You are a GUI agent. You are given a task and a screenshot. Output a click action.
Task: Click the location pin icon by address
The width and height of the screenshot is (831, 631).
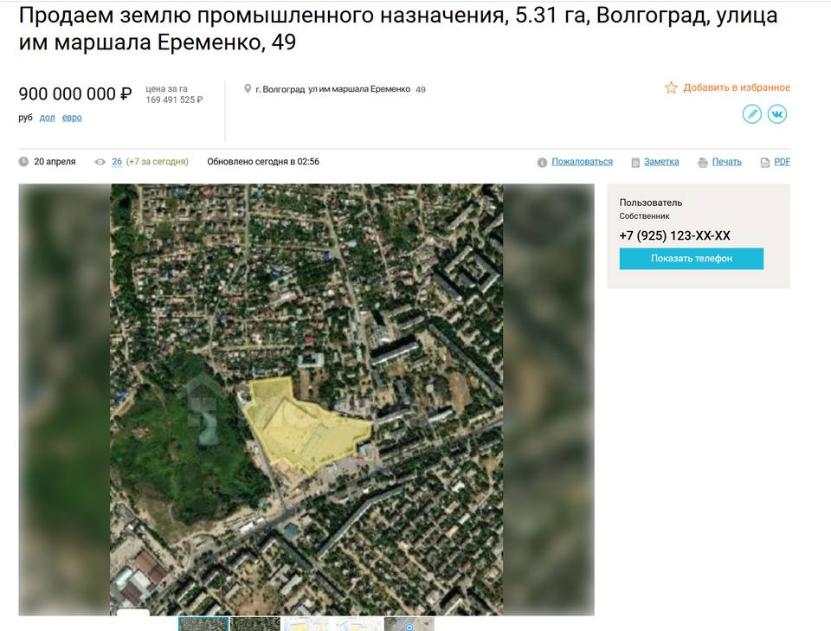click(248, 89)
